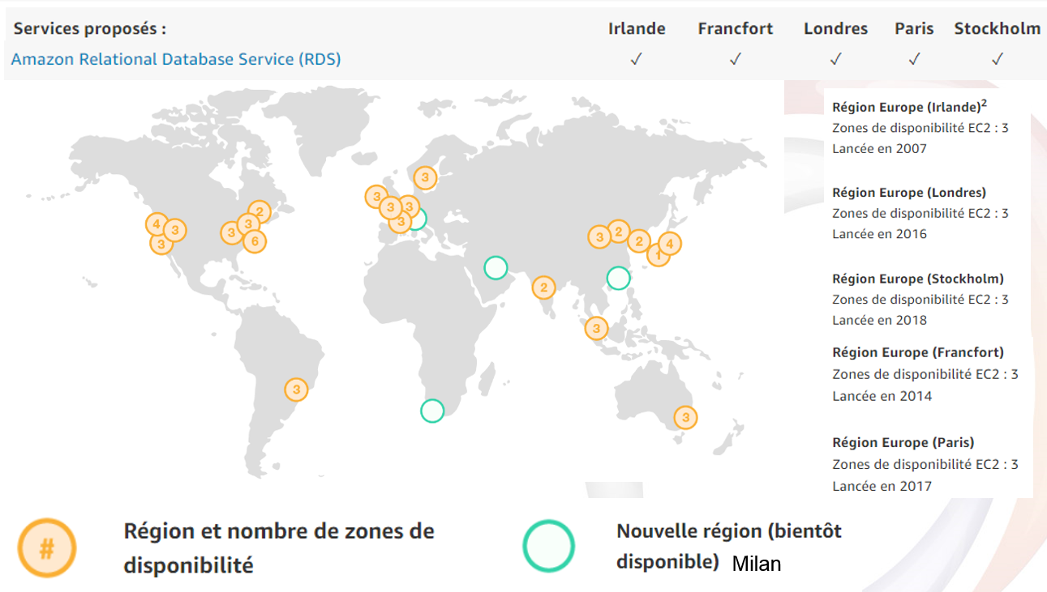This screenshot has height=592, width=1047.
Task: Click the Mumbai region marker showing 2 zones
Action: tap(543, 287)
